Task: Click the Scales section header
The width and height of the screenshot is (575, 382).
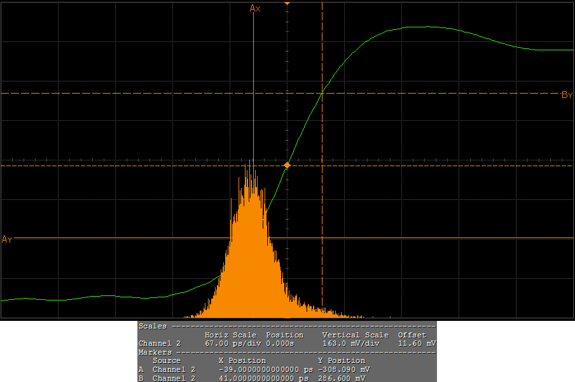Action: pos(153,326)
